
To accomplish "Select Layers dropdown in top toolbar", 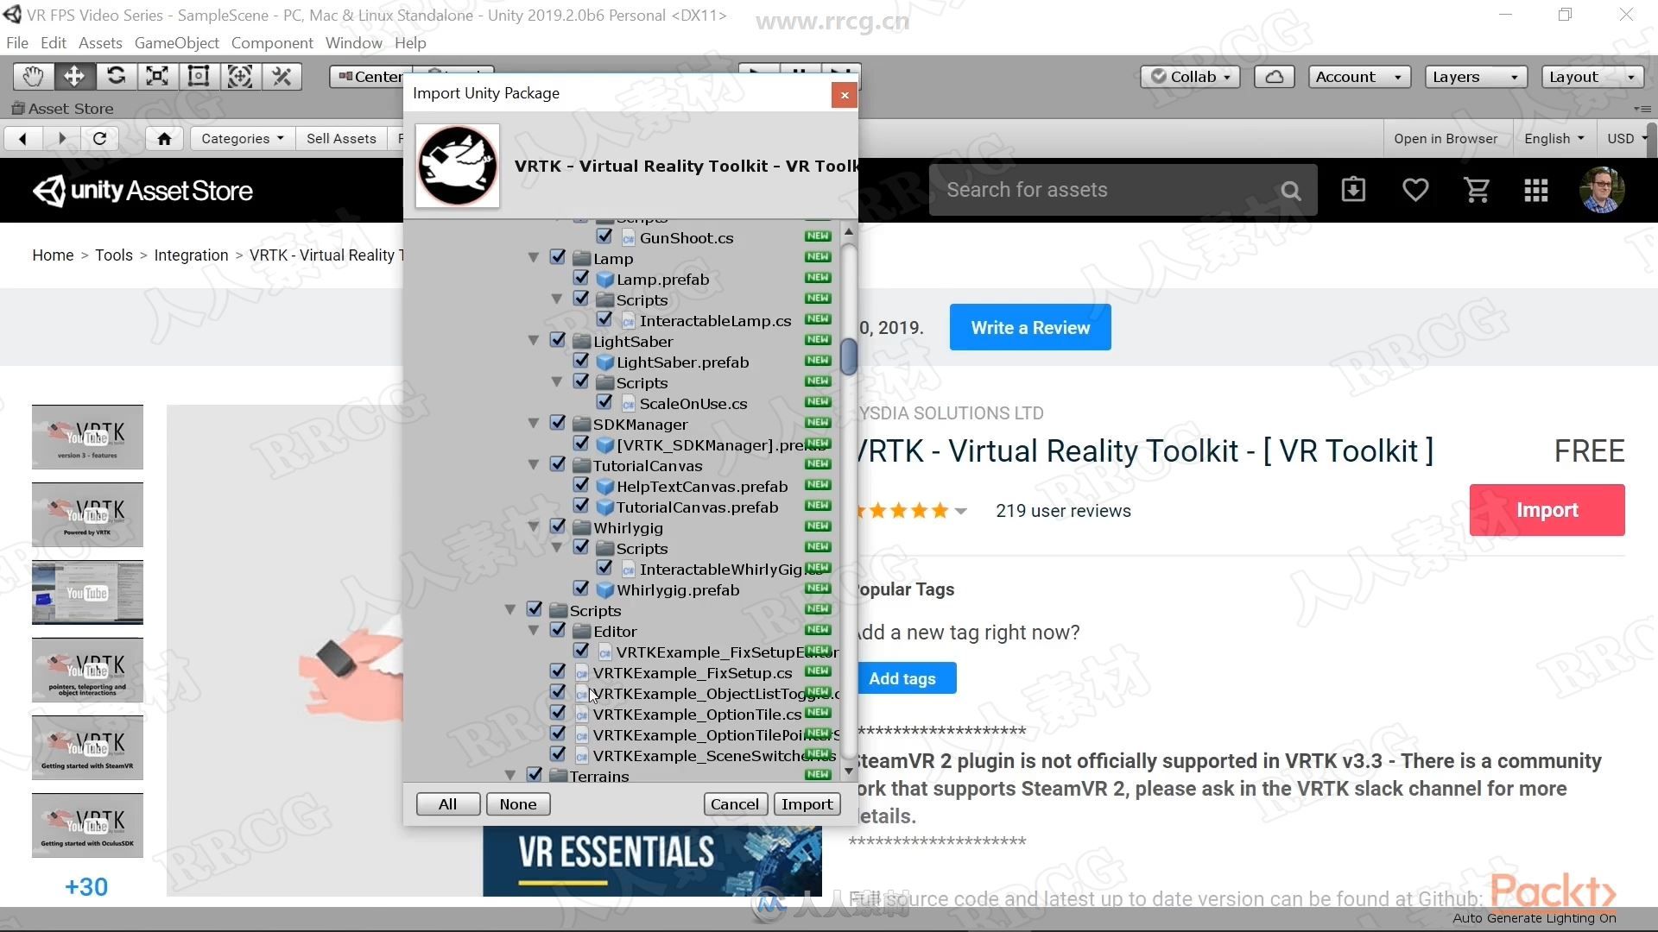I will click(1477, 76).
